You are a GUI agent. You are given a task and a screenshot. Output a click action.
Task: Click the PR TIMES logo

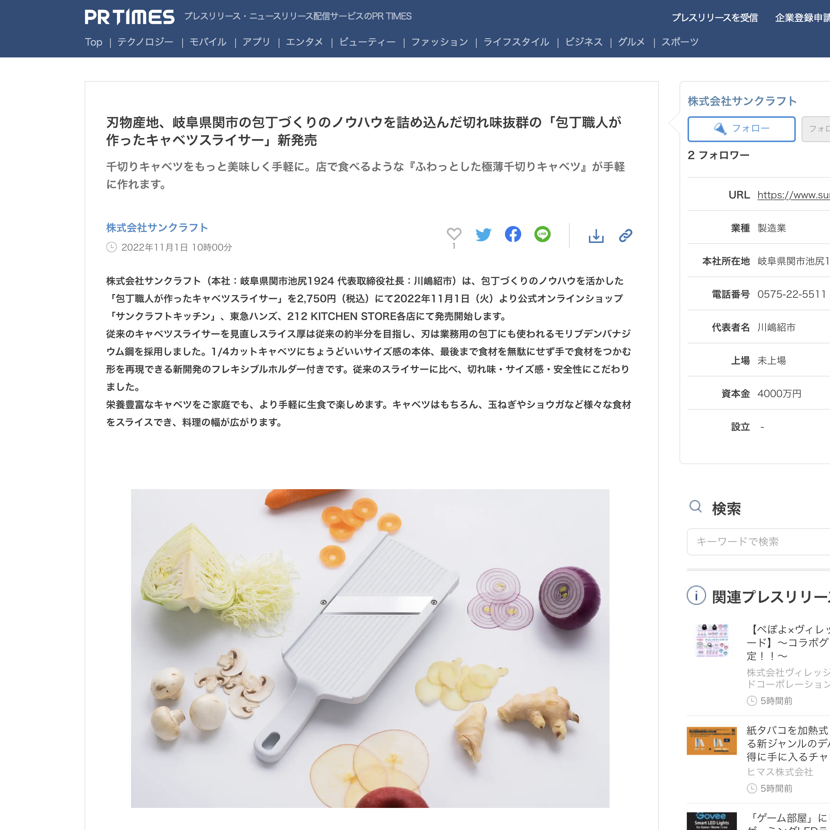129,17
